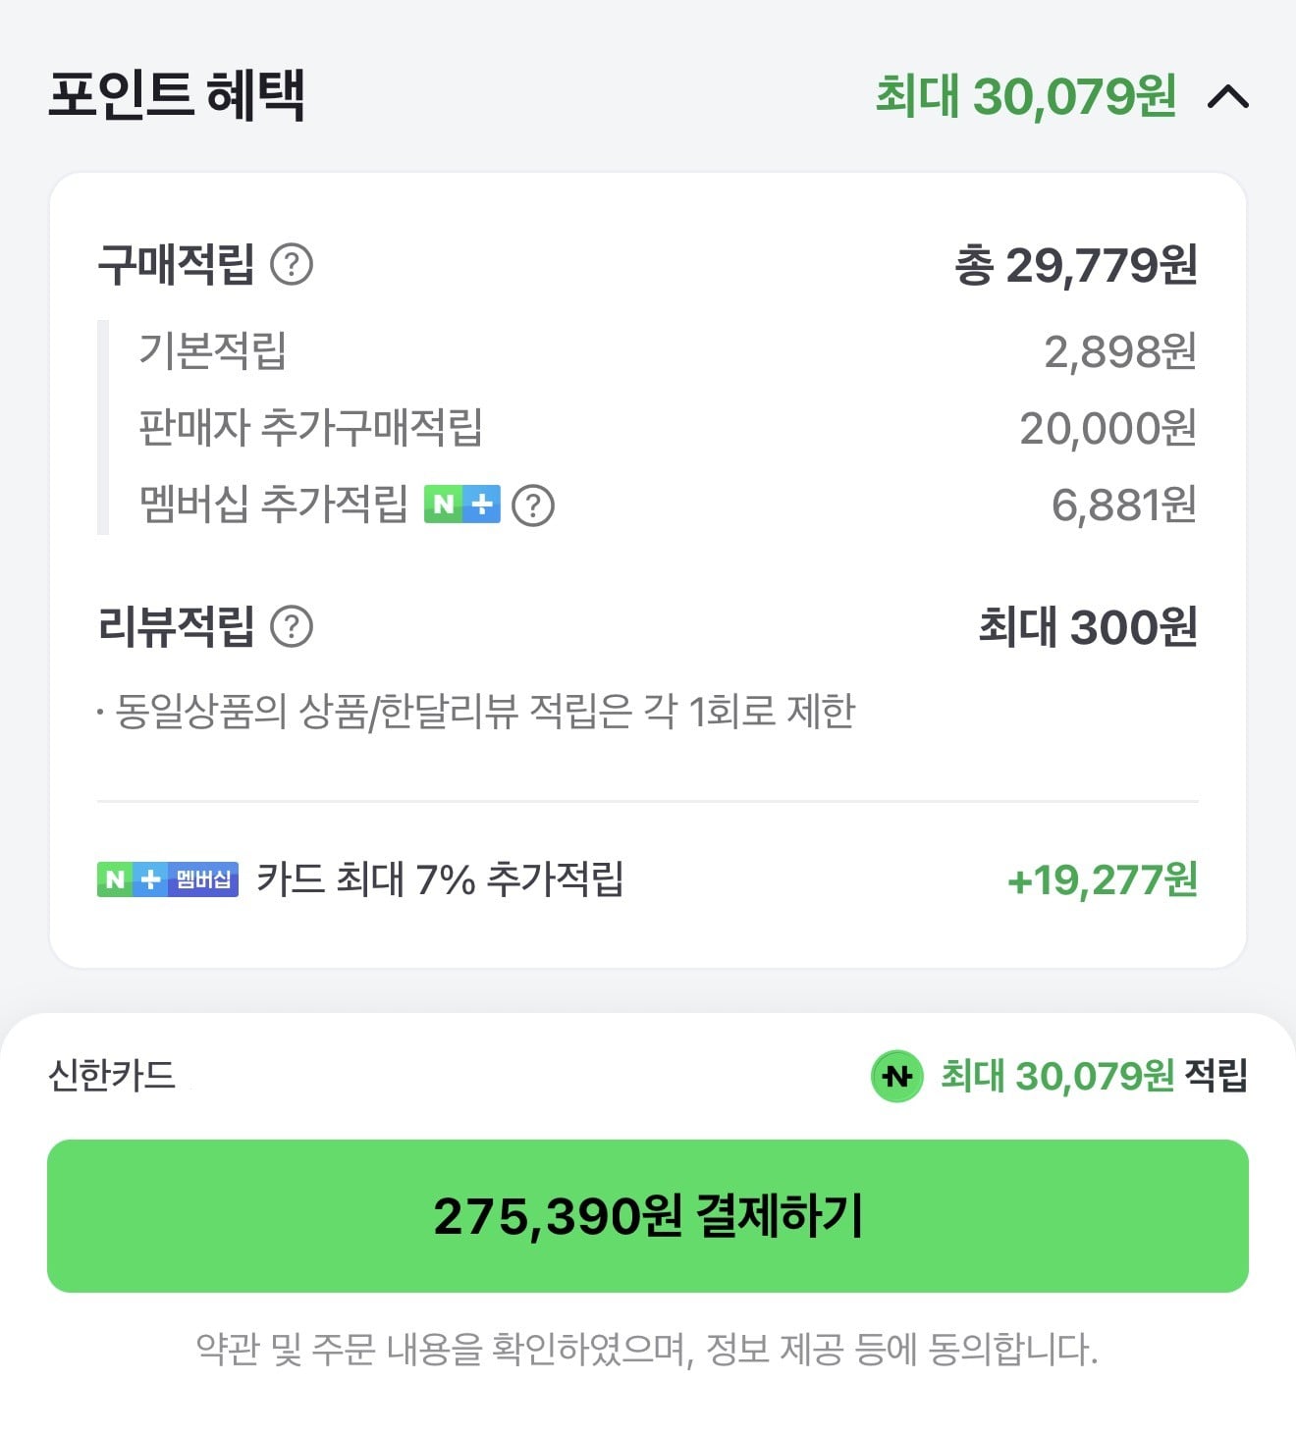Select the 신한카드 payment method label
This screenshot has height=1436, width=1296.
[x=112, y=1076]
